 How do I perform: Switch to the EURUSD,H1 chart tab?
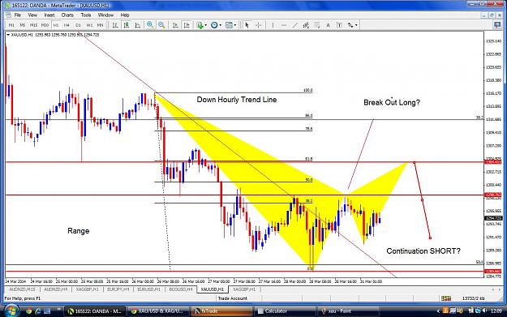pos(148,289)
